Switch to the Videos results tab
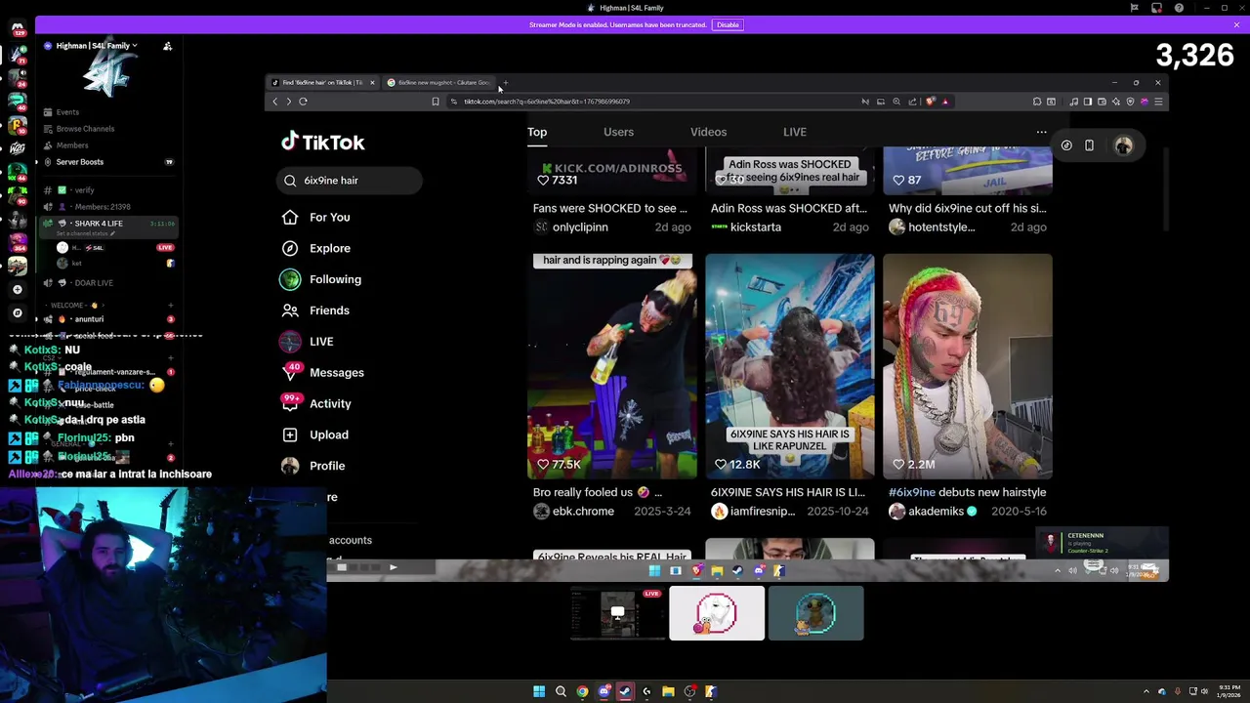The image size is (1250, 703). [708, 132]
